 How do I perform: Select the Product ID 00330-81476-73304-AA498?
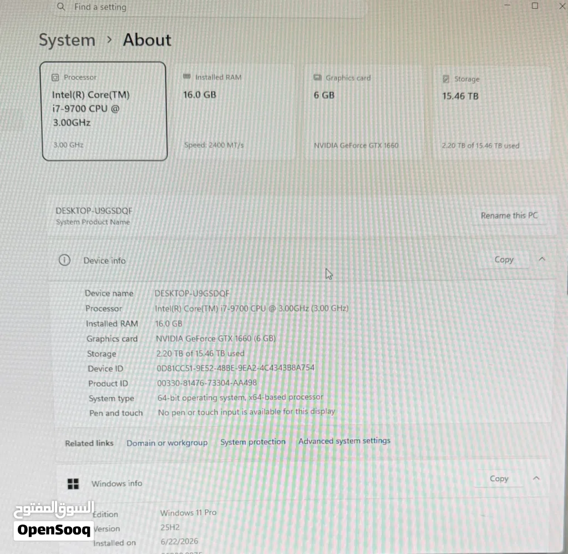(207, 383)
